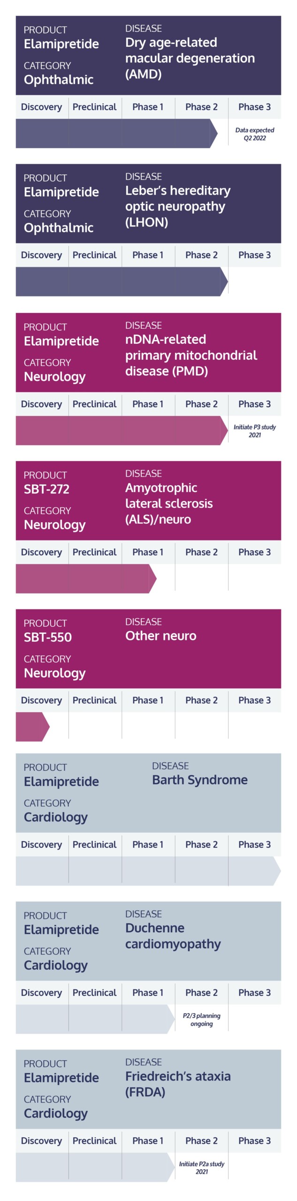
Task: Click the SBT-550 Discovery progress arrow
Action: 33,727
